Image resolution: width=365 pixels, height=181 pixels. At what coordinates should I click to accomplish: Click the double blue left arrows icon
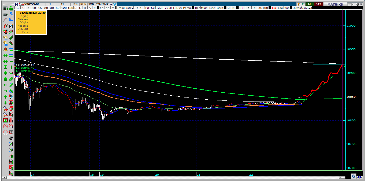11,49
